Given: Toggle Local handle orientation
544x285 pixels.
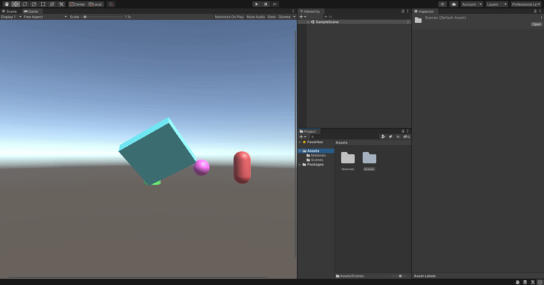Looking at the screenshot, I should 95,4.
